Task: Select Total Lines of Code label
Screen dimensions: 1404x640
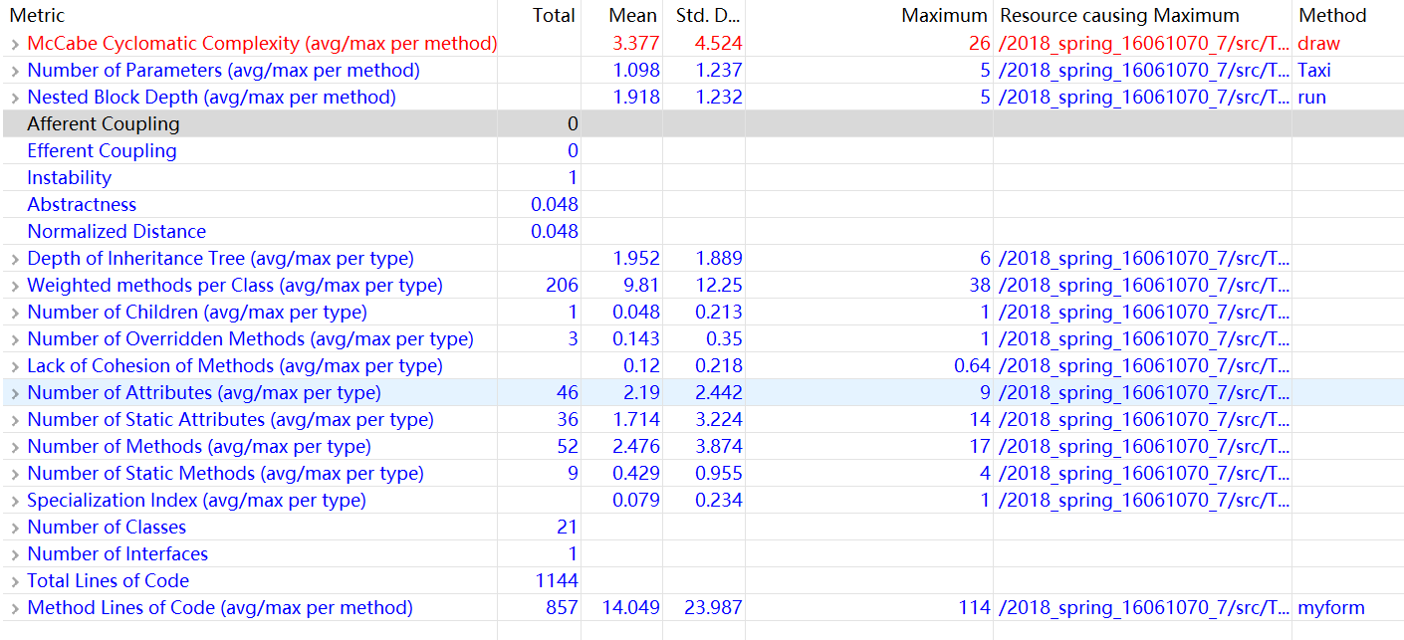Action: [108, 581]
